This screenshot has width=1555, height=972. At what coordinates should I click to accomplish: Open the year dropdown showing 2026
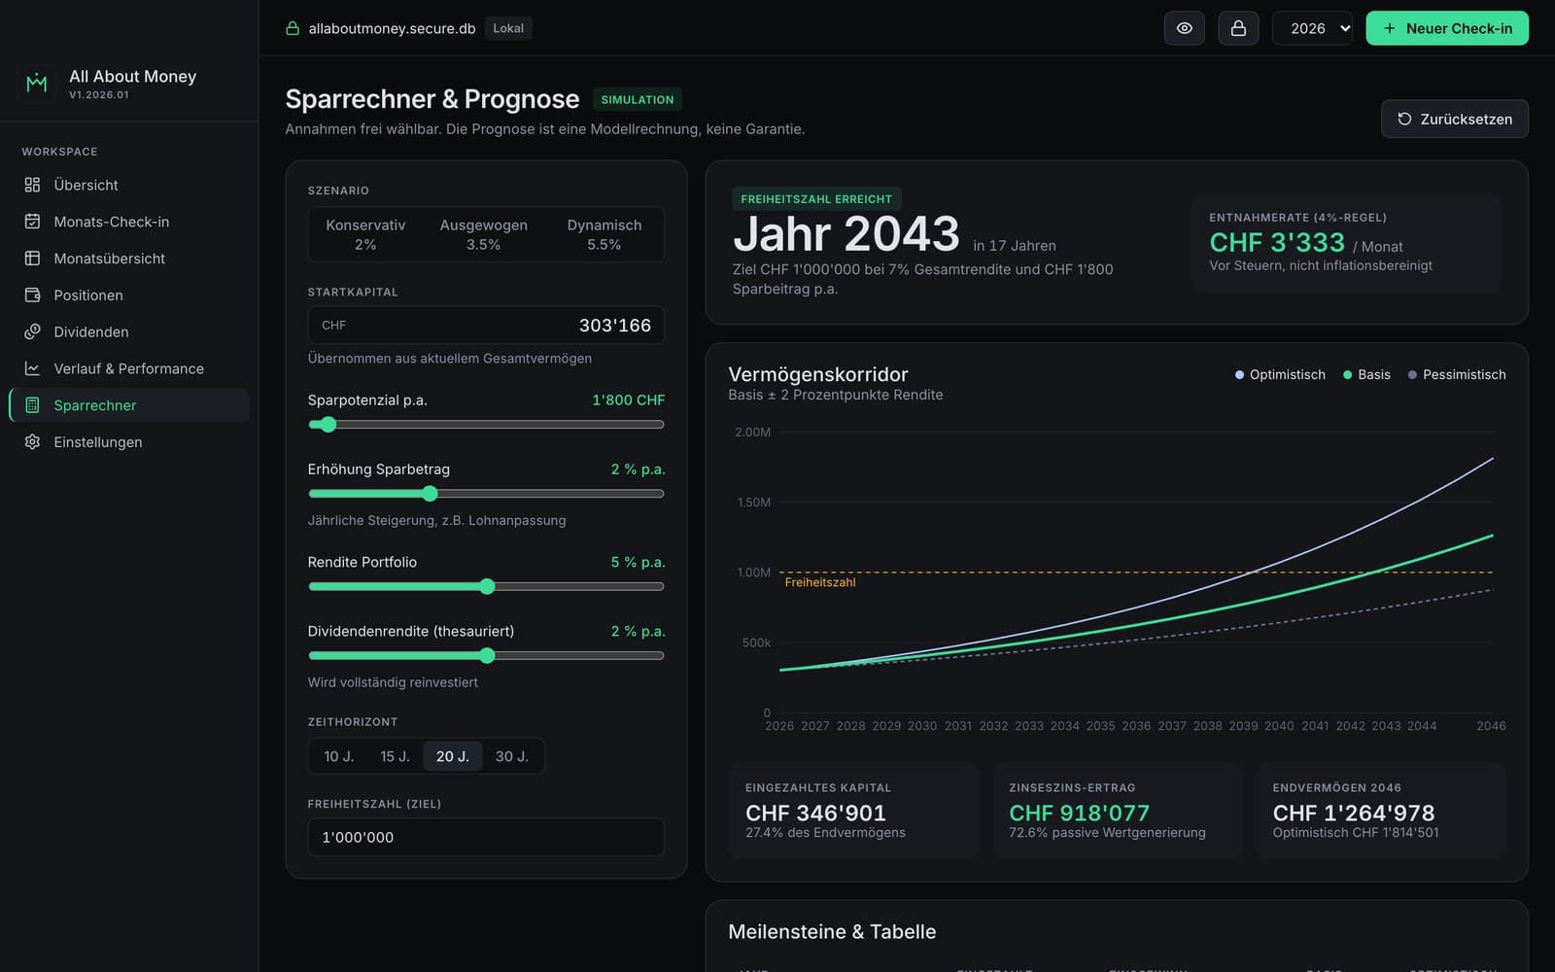tap(1312, 28)
